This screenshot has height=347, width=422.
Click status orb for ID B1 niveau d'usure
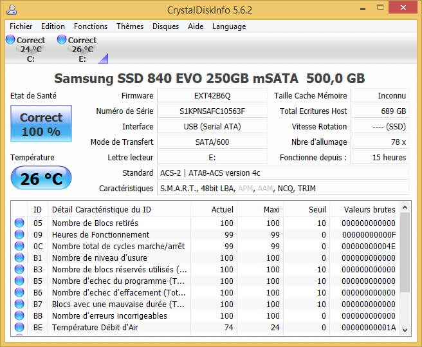click(19, 258)
